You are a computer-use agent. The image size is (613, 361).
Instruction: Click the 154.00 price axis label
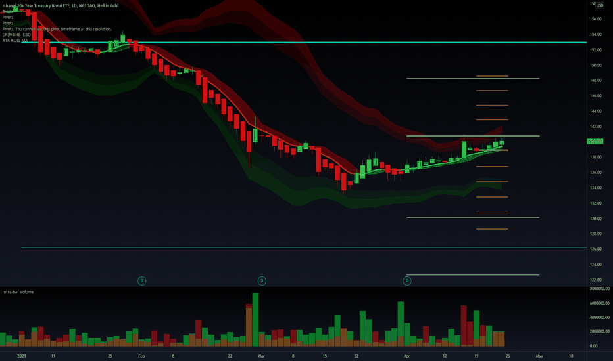point(596,34)
